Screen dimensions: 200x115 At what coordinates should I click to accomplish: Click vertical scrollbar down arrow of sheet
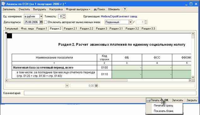pos(193,77)
